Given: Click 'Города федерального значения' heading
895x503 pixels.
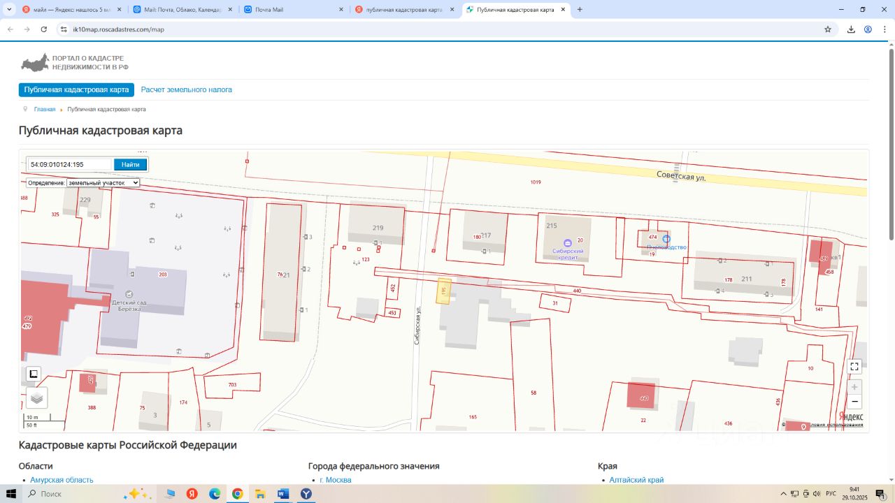Looking at the screenshot, I should [374, 466].
